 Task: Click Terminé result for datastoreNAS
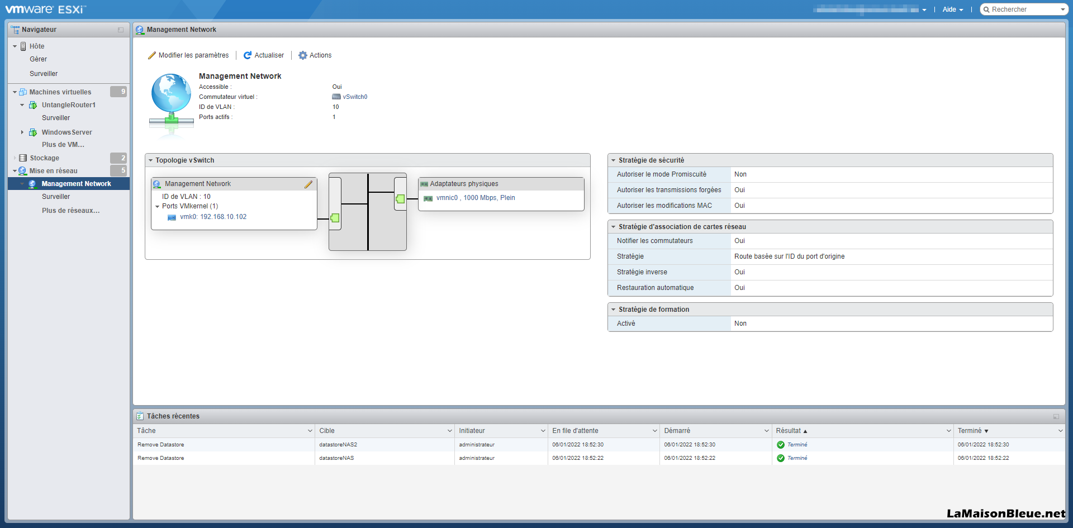point(797,458)
